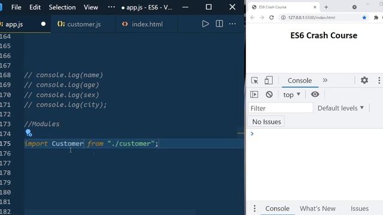Click the round profile icon in tab strip
This screenshot has width=383, height=215.
pyautogui.click(x=354, y=7)
